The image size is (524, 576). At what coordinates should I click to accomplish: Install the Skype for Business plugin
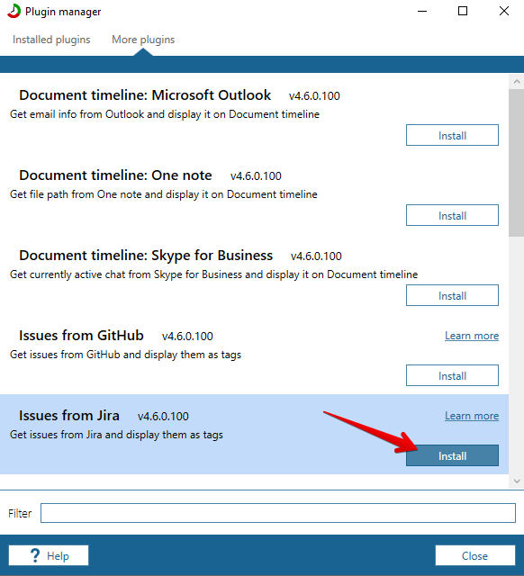pyautogui.click(x=452, y=295)
